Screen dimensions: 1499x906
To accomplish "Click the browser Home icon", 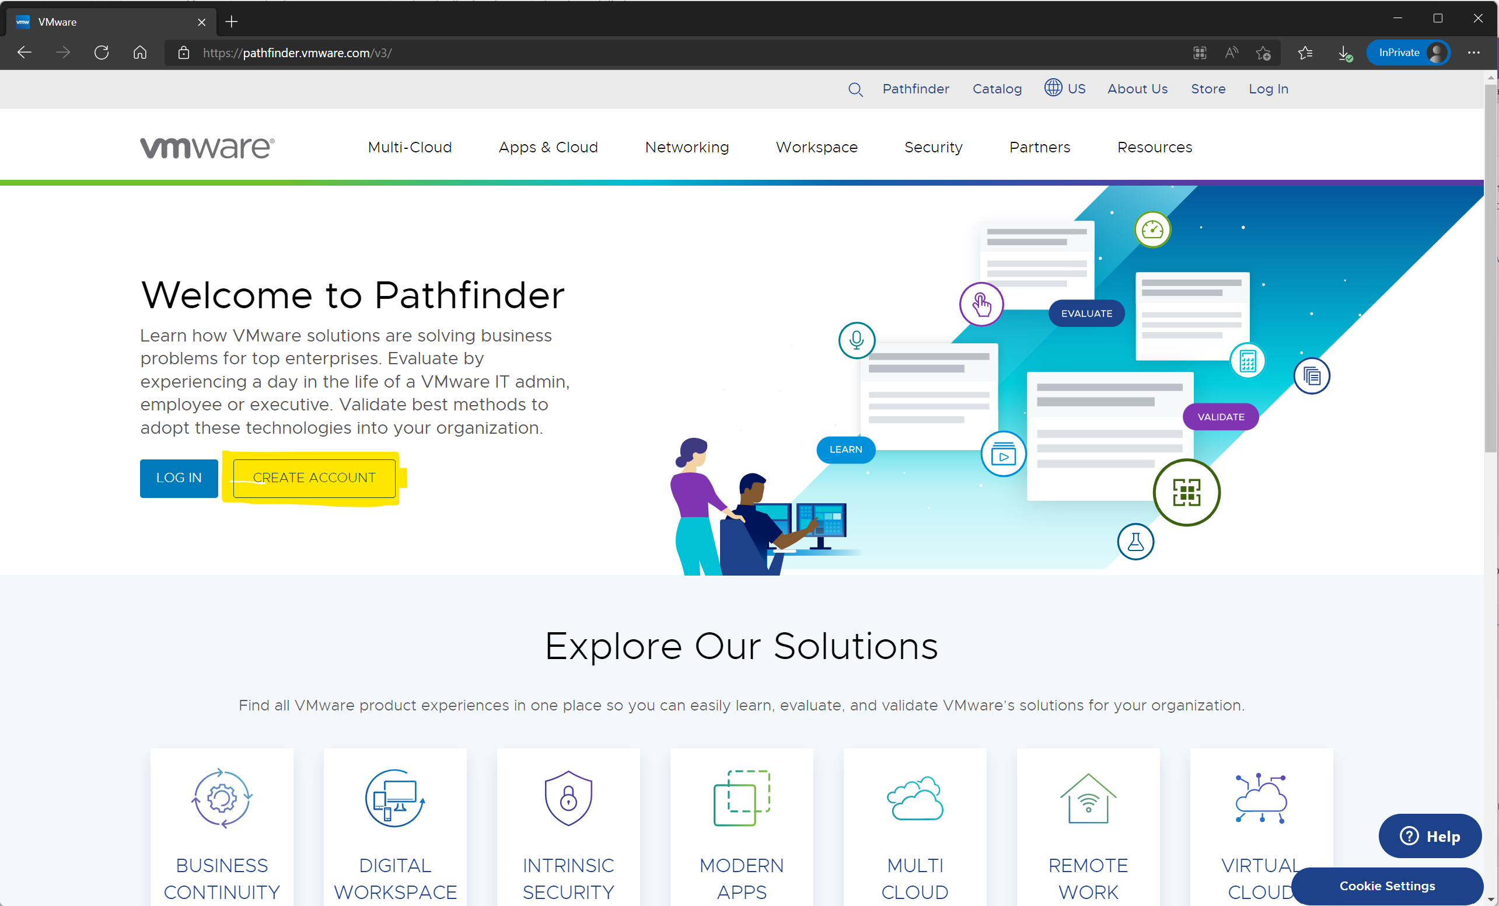I will click(x=140, y=53).
